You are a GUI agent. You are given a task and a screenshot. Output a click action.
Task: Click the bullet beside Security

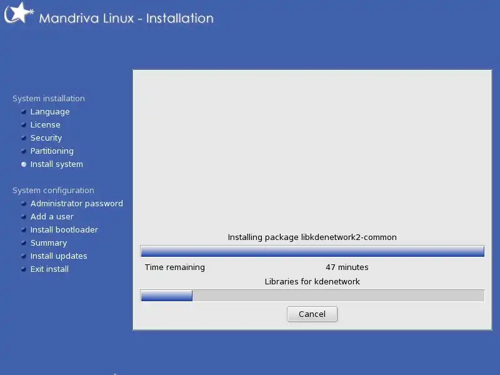tap(24, 138)
